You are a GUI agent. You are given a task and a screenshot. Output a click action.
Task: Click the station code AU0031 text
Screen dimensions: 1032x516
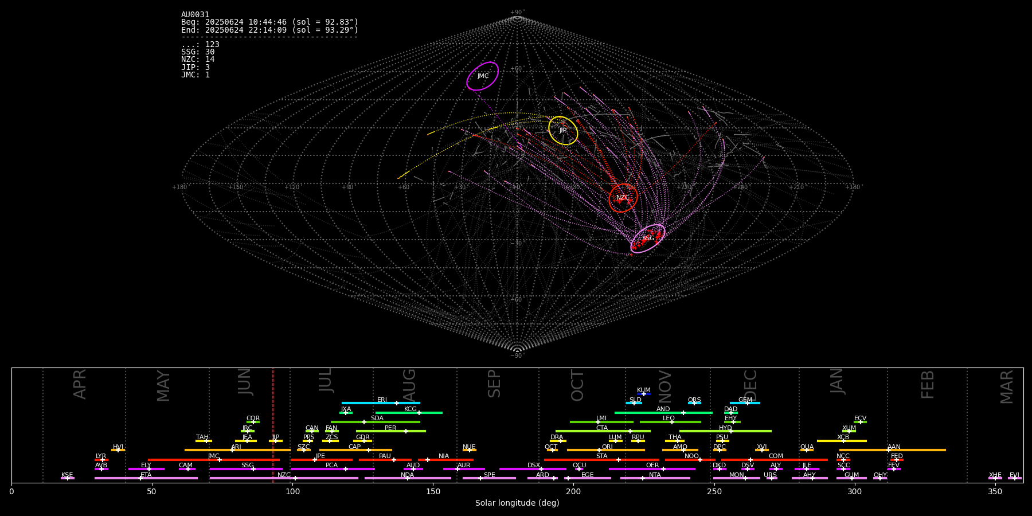pyautogui.click(x=196, y=15)
